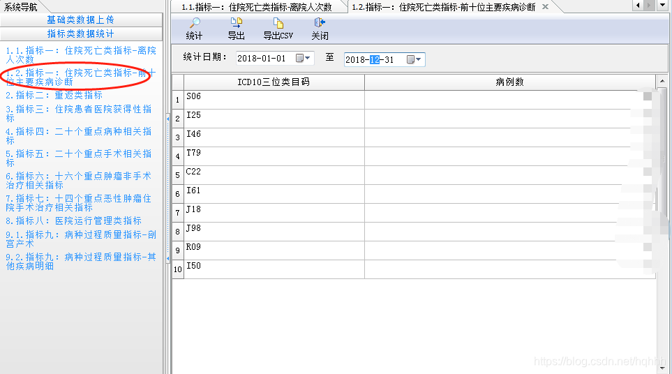Open the tab list dropdown arrow

coord(662,5)
